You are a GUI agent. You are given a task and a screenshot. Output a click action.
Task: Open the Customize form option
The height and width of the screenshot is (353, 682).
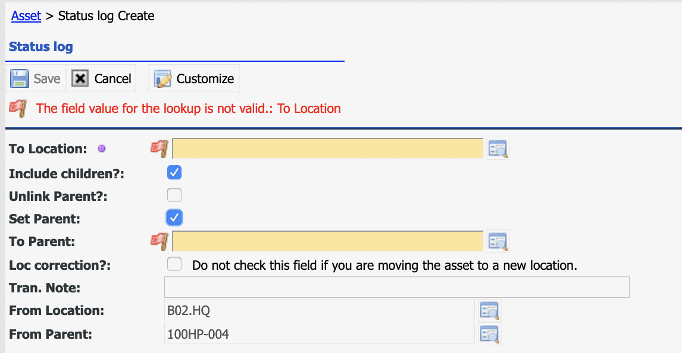[x=194, y=78]
